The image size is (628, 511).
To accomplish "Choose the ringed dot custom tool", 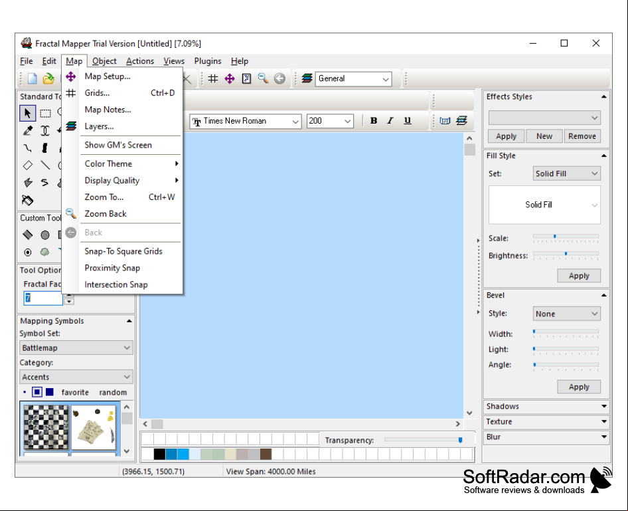I will click(x=28, y=252).
